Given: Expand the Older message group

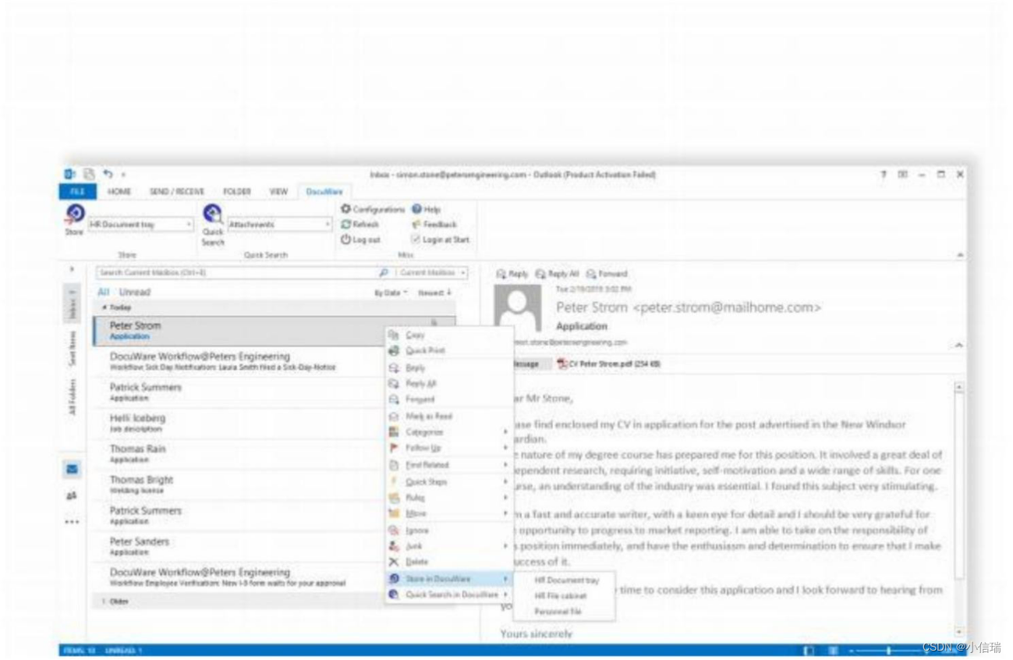Looking at the screenshot, I should click(103, 601).
